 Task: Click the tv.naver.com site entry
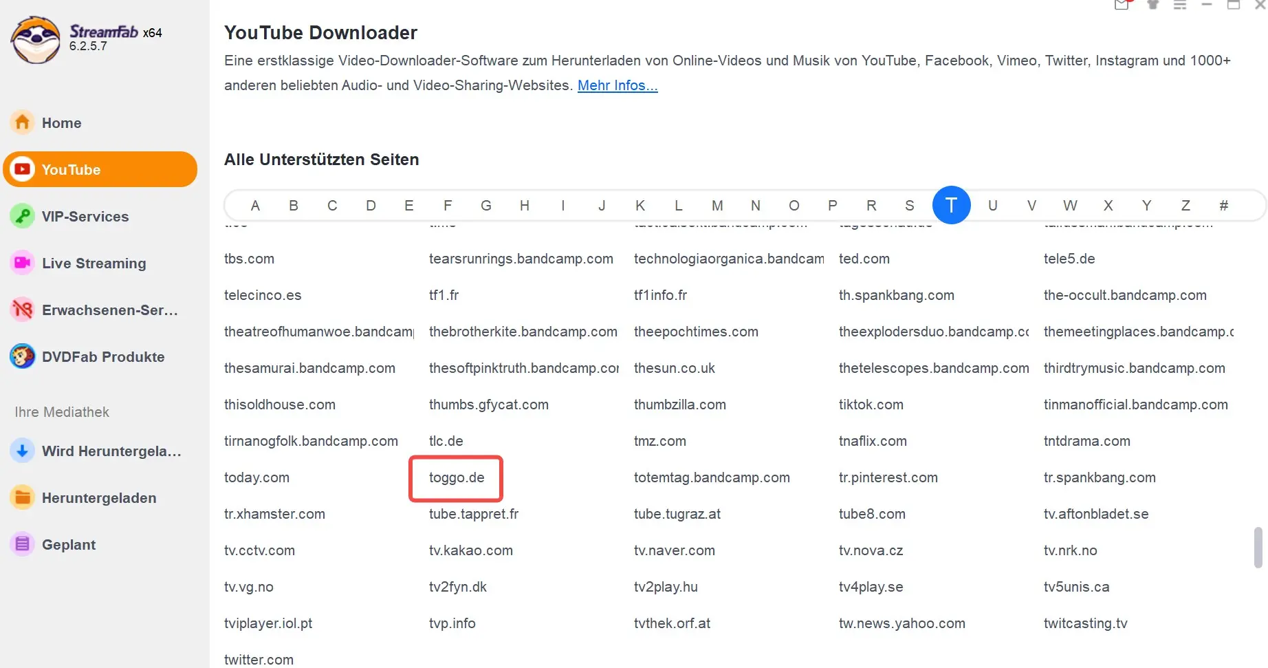pyautogui.click(x=675, y=550)
